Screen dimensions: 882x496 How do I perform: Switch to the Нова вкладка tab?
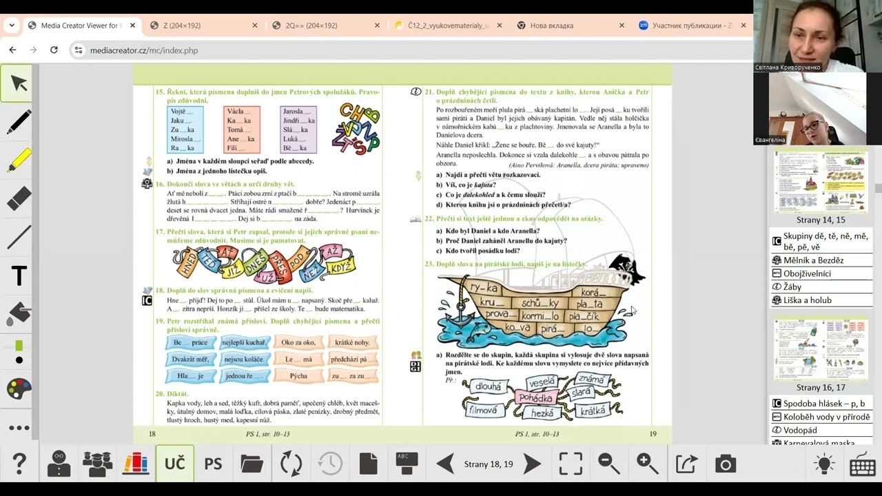point(551,25)
